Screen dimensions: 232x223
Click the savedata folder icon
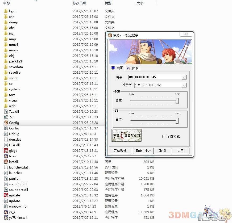[x=6, y=67]
